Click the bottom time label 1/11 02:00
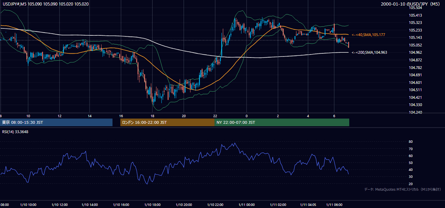Viewport: 445px width, 208px height. (x=278, y=205)
